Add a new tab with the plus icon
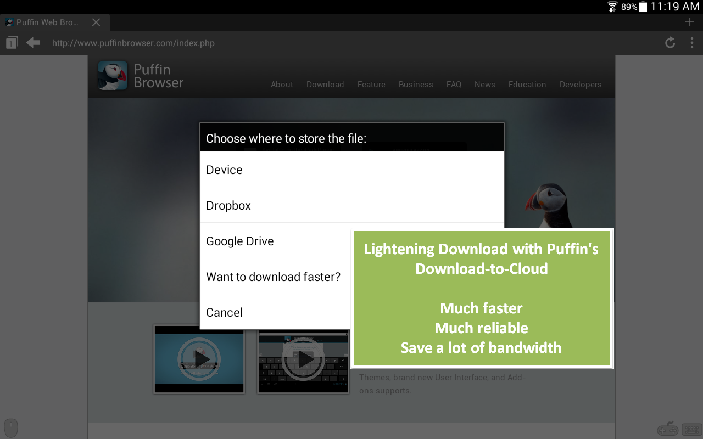The image size is (703, 439). tap(690, 22)
